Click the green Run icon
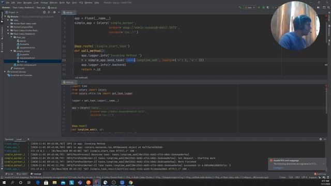 [259, 7]
